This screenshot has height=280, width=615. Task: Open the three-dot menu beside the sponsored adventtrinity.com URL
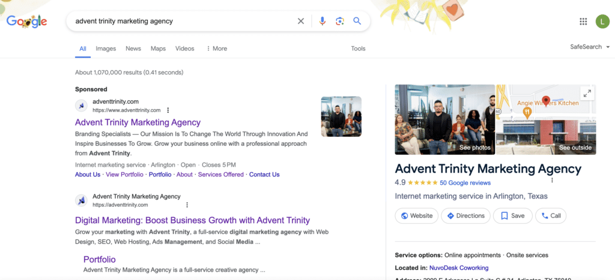pos(168,110)
